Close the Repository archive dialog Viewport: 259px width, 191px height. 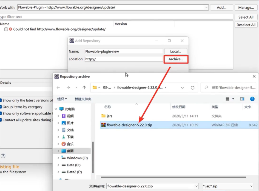click(x=254, y=77)
